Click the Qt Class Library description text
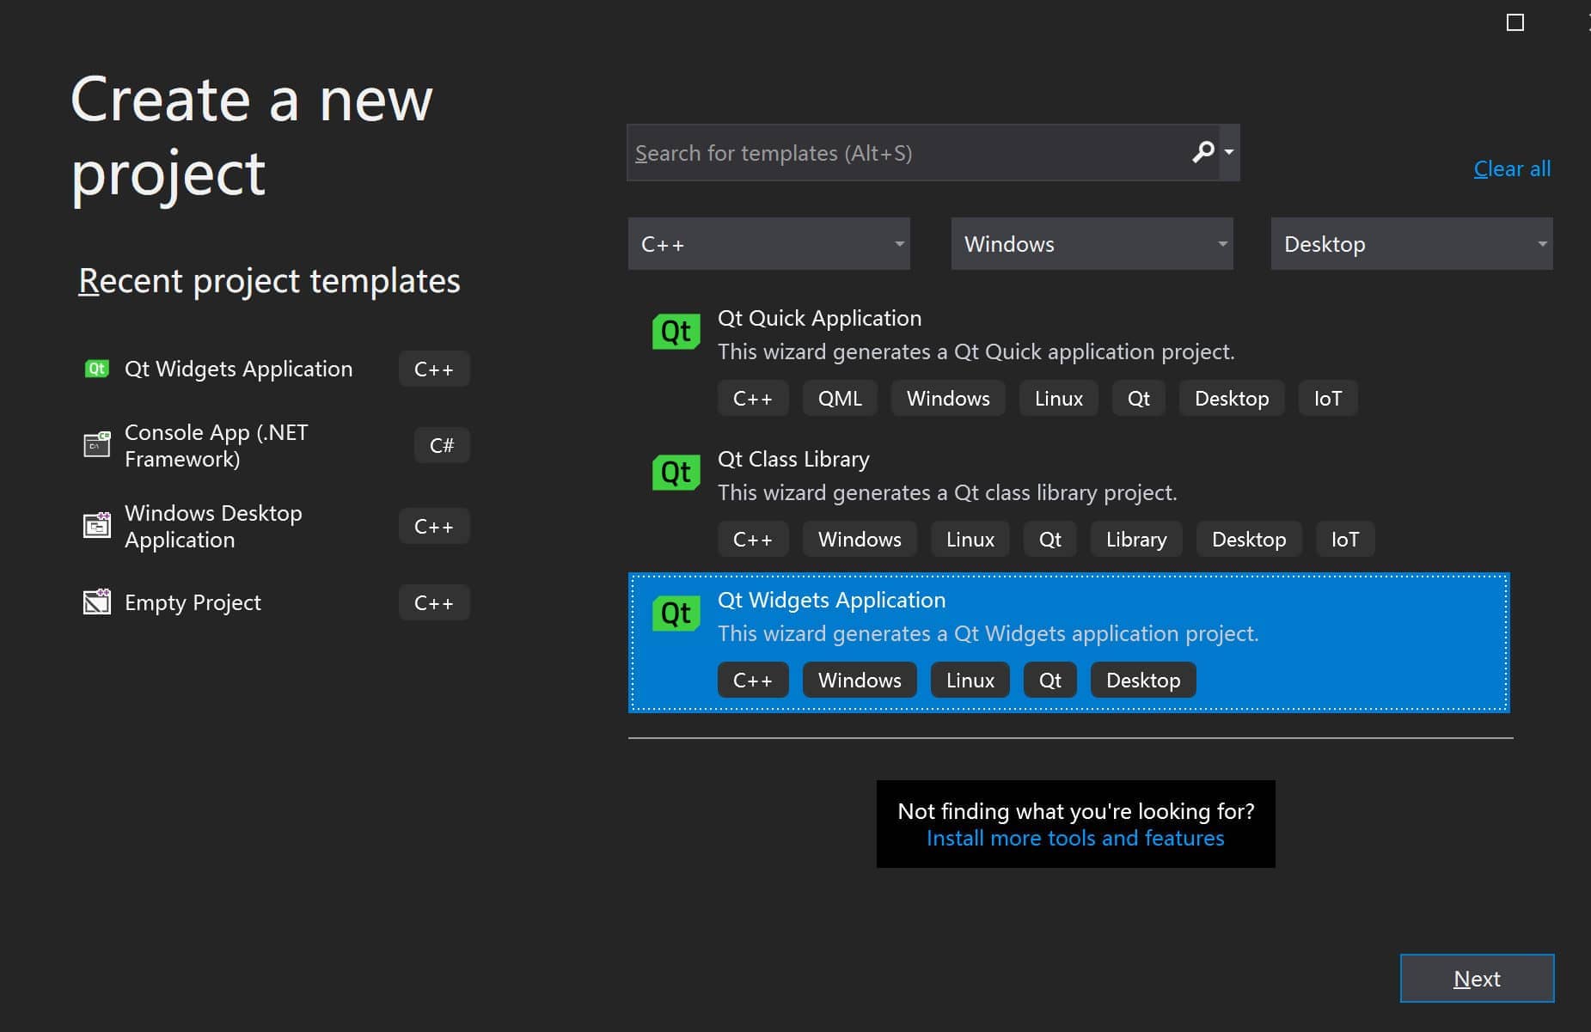This screenshot has width=1591, height=1032. click(947, 492)
